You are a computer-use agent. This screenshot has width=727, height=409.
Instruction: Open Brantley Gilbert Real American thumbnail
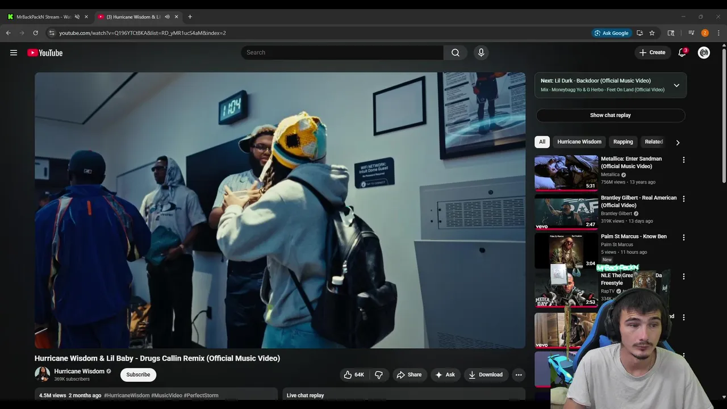click(566, 212)
